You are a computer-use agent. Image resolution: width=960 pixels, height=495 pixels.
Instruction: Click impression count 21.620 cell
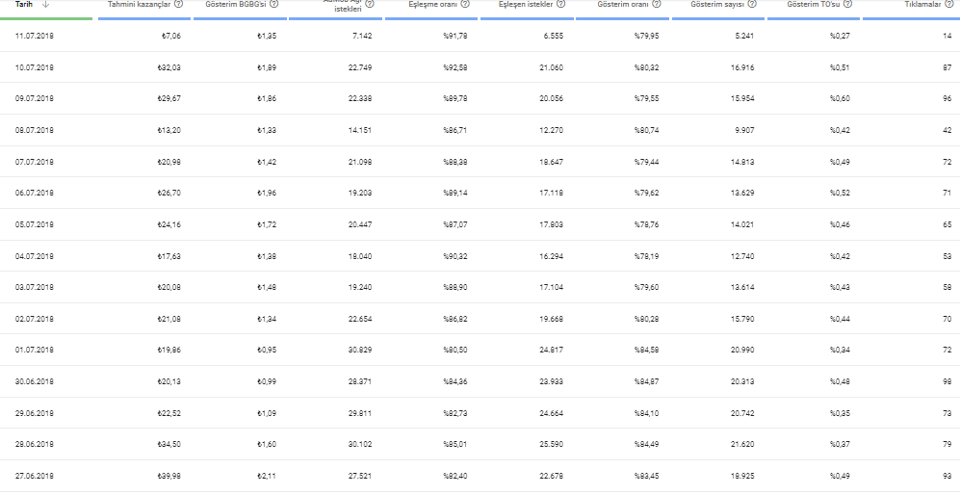742,444
